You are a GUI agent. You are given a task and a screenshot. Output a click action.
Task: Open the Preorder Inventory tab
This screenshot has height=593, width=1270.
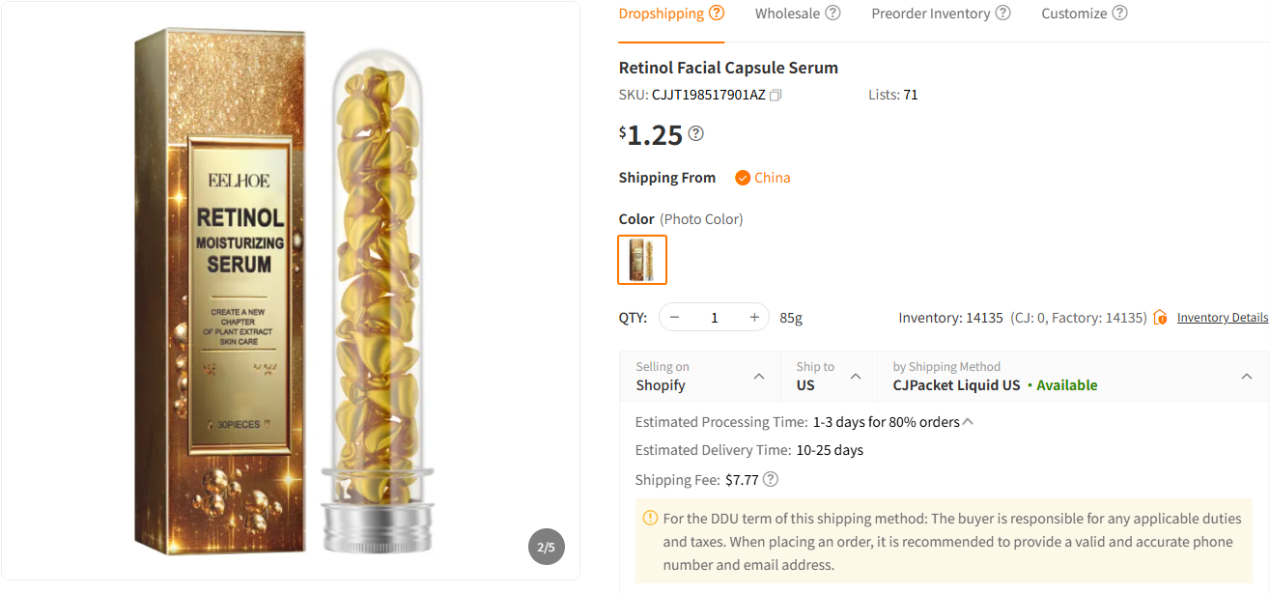coord(930,14)
